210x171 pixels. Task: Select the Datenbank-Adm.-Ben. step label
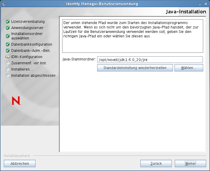pos(31,51)
